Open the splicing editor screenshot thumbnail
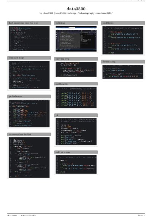Image resolution: width=152 pixels, height=216 pixels. 76,39
